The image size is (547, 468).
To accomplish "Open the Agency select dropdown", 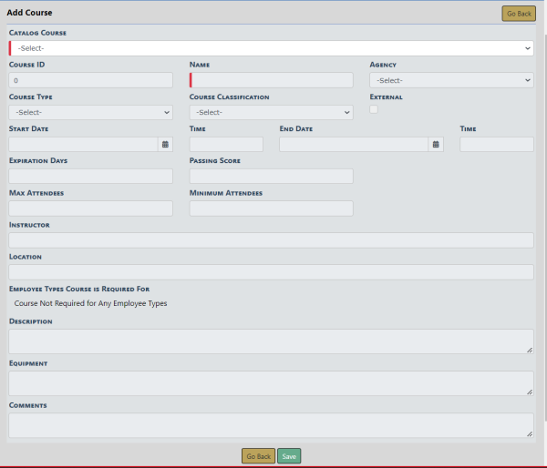I will click(451, 80).
